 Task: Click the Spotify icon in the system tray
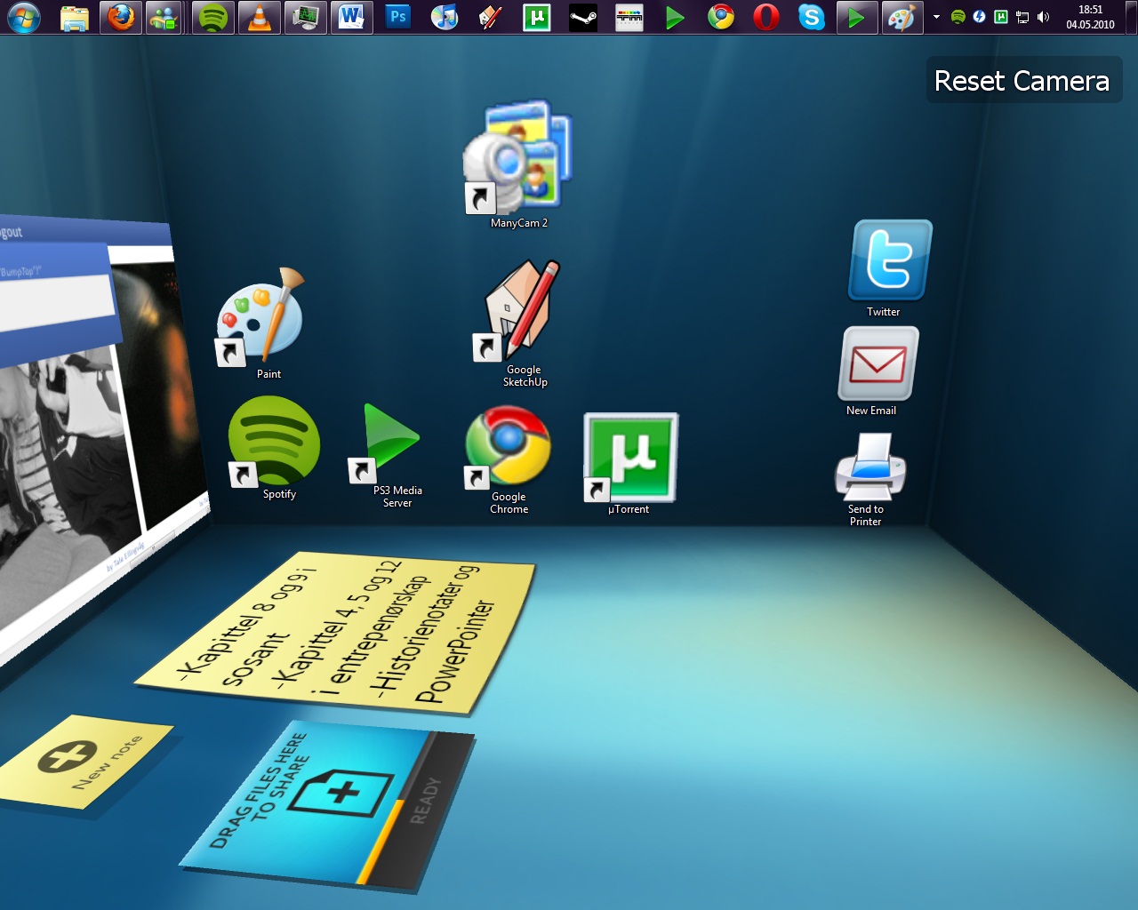coord(958,17)
